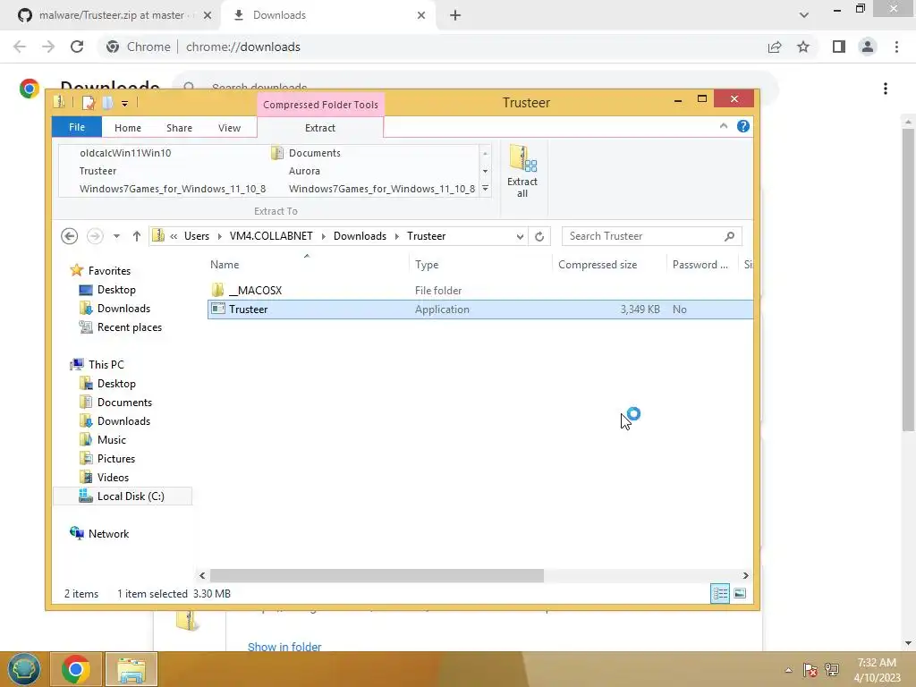The width and height of the screenshot is (916, 687).
Task: Collapse the ribbon with the up chevron
Action: tap(723, 126)
